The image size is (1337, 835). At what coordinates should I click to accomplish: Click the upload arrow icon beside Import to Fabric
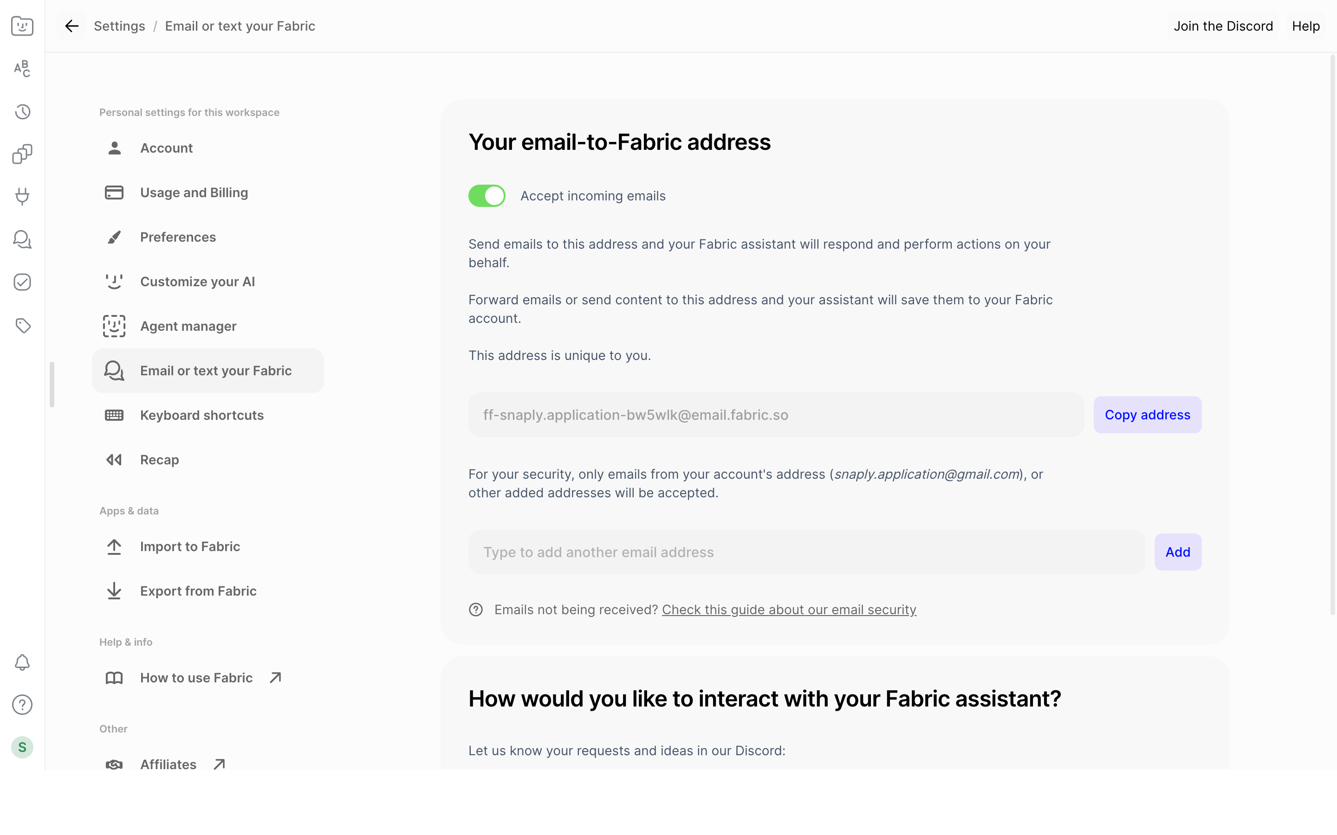click(114, 547)
